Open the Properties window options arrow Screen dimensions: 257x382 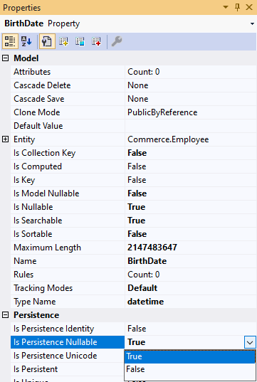226,7
